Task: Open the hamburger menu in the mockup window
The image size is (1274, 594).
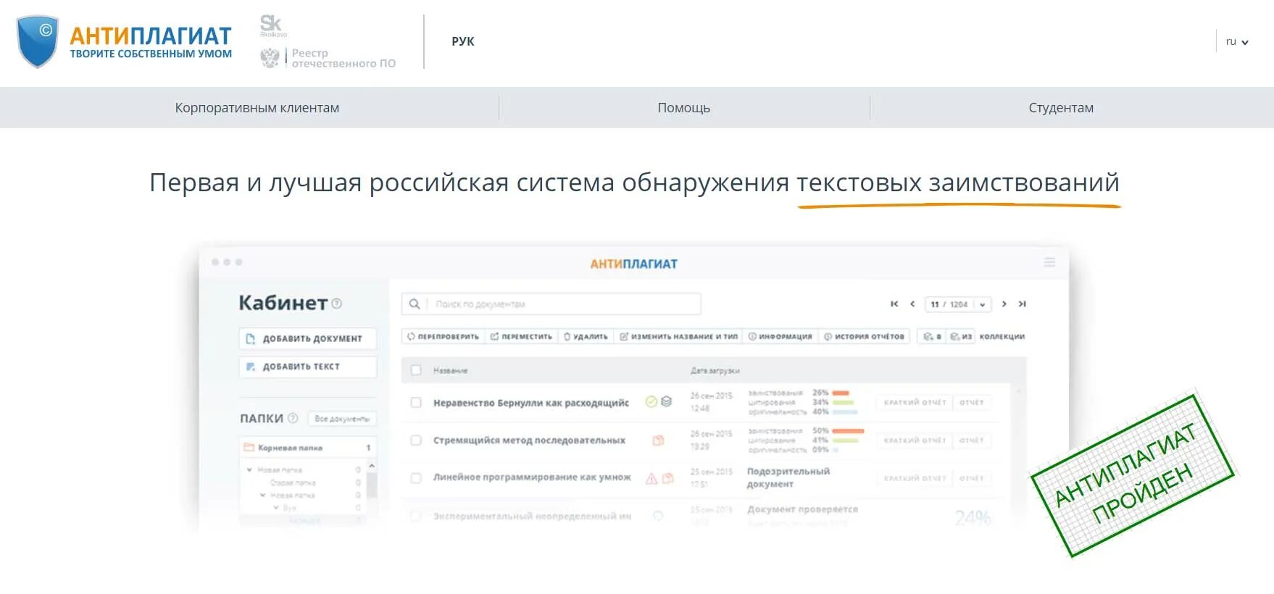Action: pos(1049,262)
